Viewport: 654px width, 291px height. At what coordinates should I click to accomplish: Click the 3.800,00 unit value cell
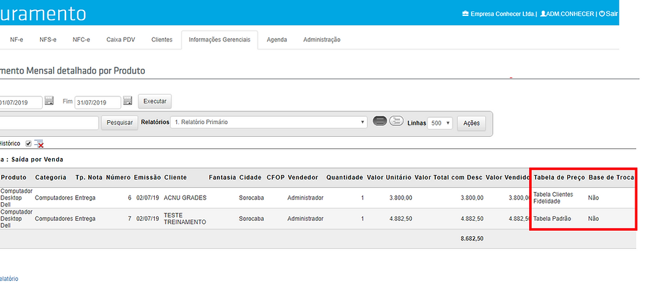pos(400,198)
